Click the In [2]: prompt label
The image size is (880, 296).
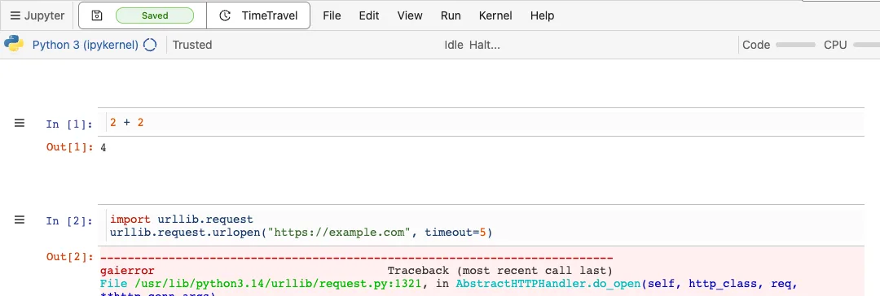[x=69, y=221]
